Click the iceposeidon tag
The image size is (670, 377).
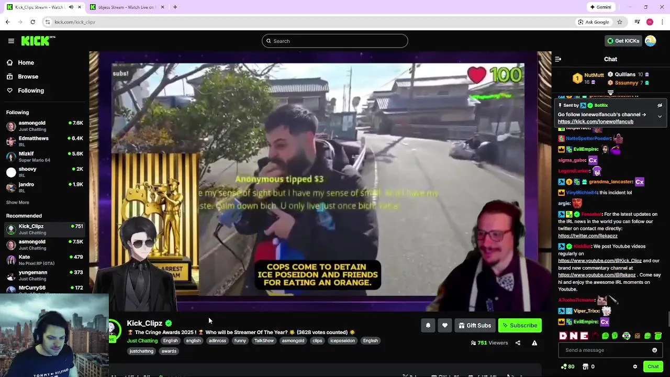(x=342, y=341)
